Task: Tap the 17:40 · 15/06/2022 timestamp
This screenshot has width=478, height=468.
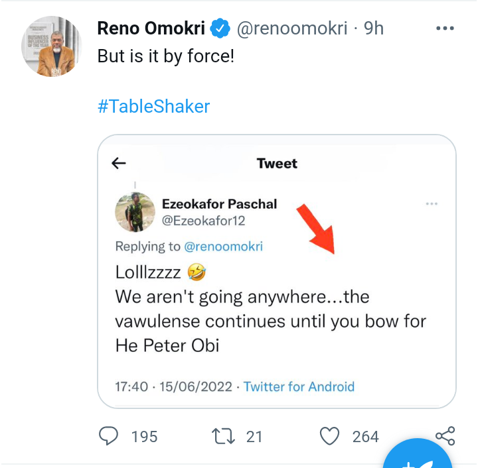Action: coord(174,386)
